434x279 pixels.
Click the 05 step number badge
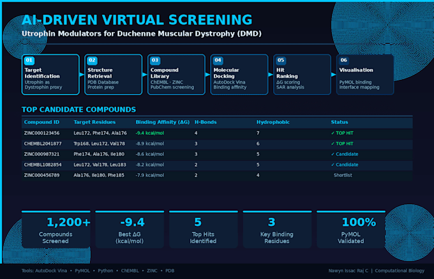[281, 61]
